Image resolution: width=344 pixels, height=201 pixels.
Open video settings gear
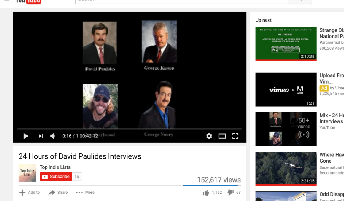pos(209,136)
